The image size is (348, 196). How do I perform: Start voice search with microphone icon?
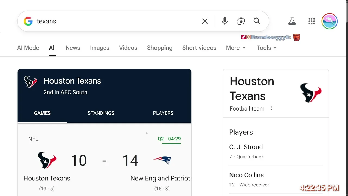click(225, 21)
